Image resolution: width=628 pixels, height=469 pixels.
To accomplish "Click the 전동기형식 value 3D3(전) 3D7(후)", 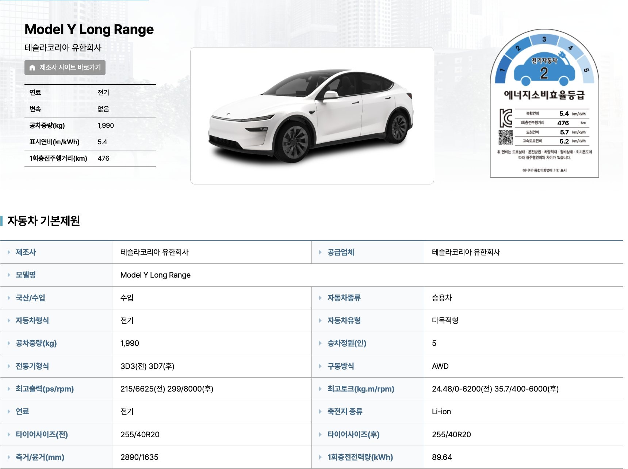I will pos(148,366).
